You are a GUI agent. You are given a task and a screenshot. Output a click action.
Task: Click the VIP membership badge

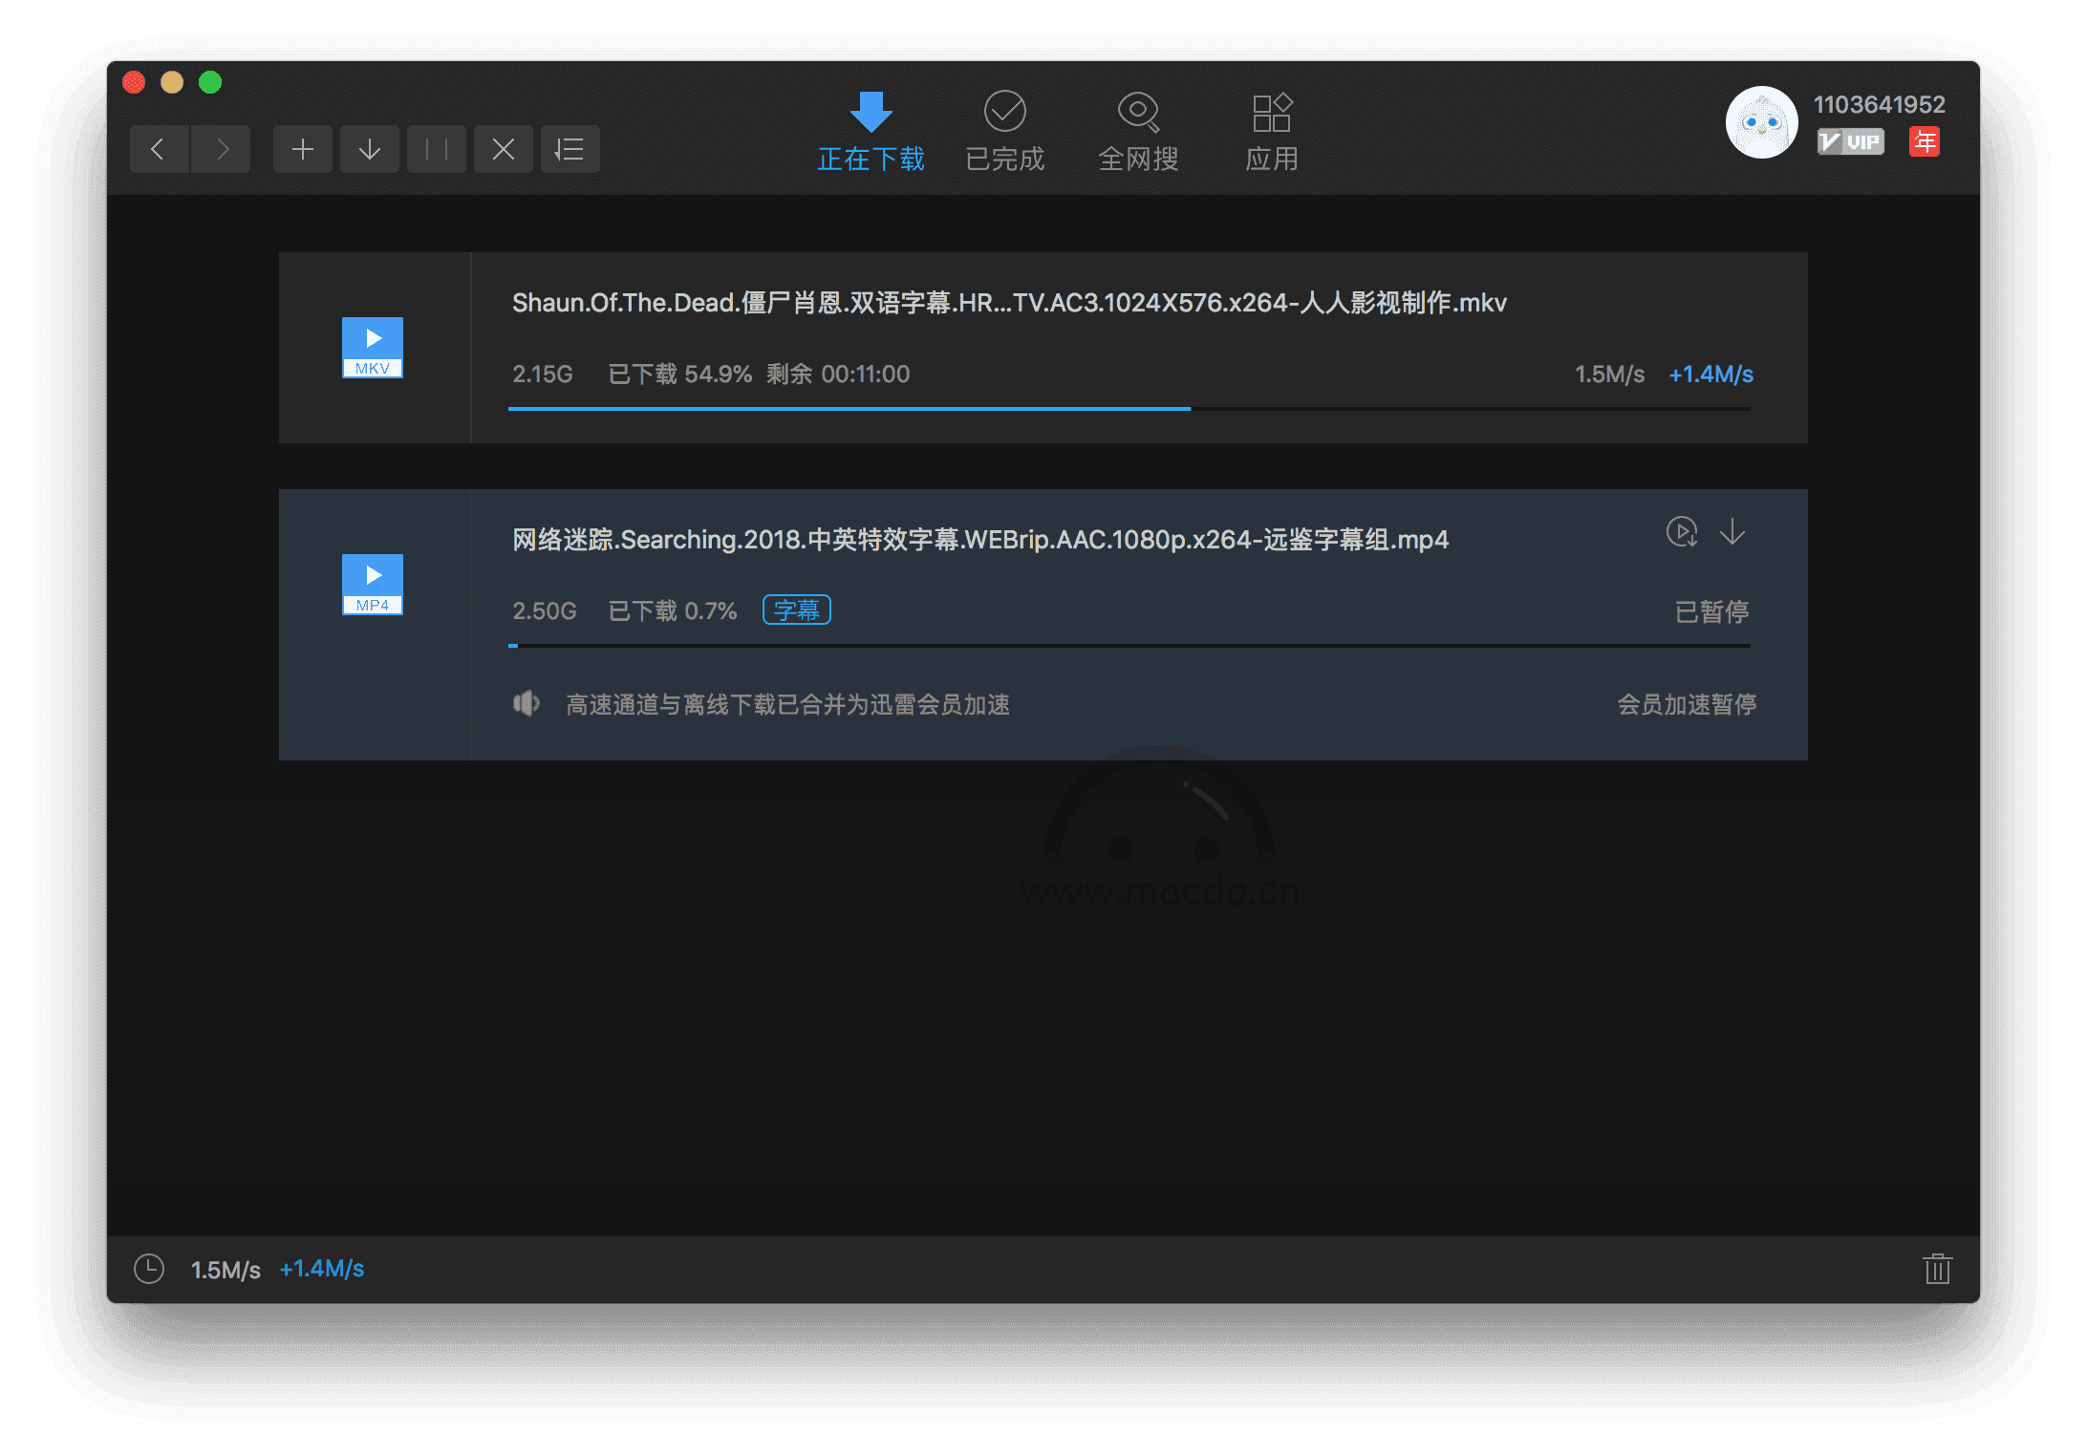(x=1850, y=142)
